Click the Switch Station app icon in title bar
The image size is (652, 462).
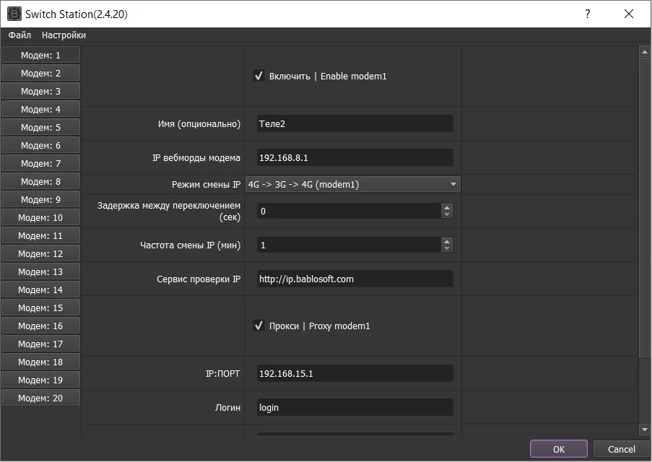point(14,14)
